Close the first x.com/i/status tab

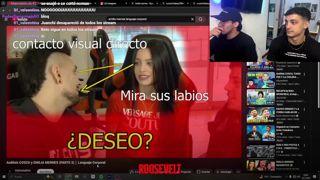188,3
